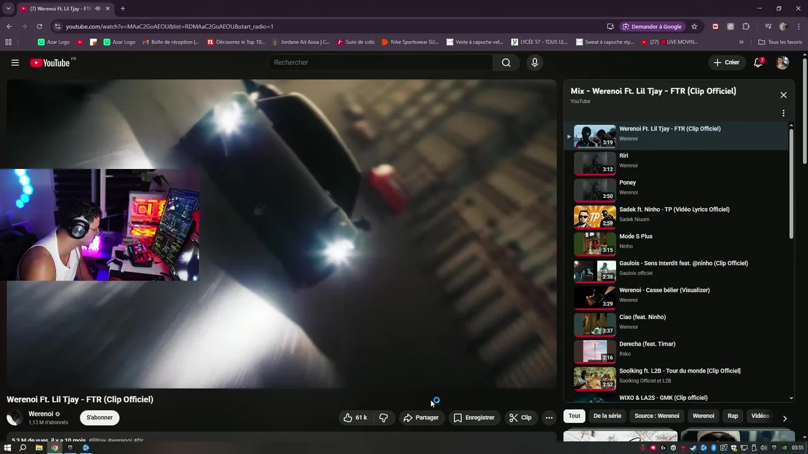Go back with the browser back arrow
Viewport: 808px width, 454px height.
(9, 26)
